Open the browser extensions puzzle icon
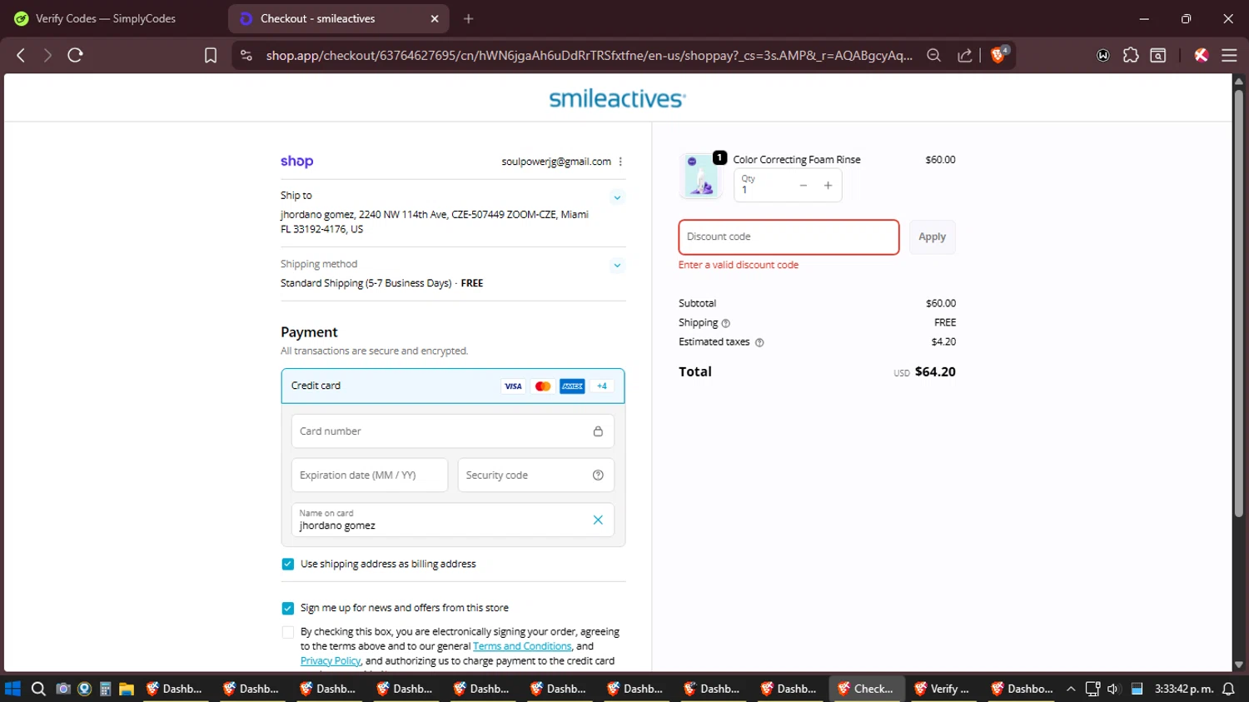Screen dimensions: 1249x702 pyautogui.click(x=1131, y=55)
